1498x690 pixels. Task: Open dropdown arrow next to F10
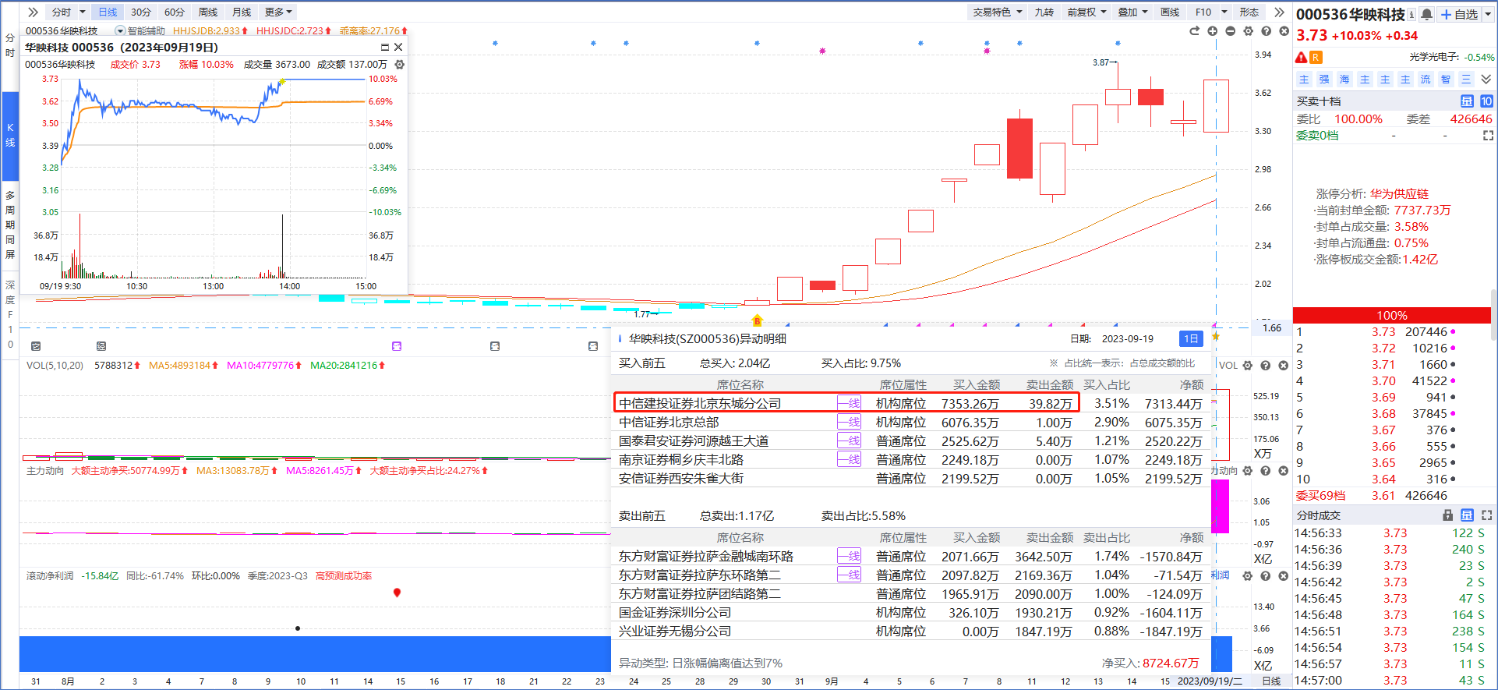[1224, 12]
